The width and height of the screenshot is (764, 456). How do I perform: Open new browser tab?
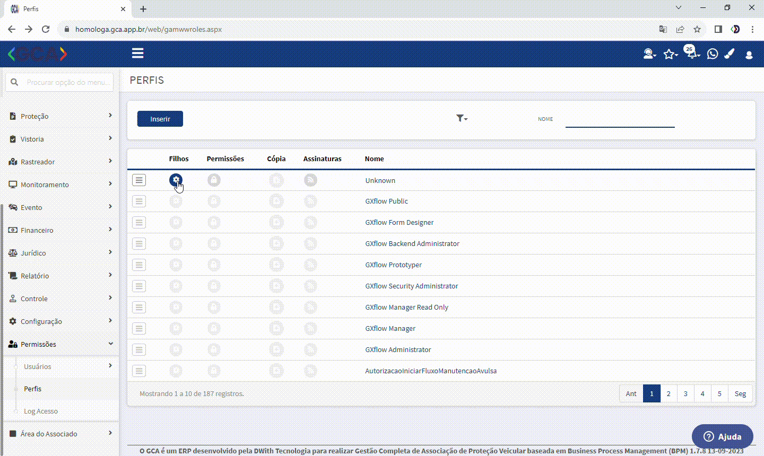pos(143,9)
